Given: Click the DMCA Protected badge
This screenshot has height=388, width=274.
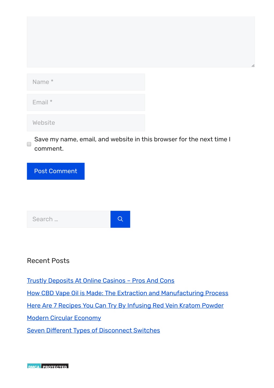Looking at the screenshot, I should pos(48,366).
